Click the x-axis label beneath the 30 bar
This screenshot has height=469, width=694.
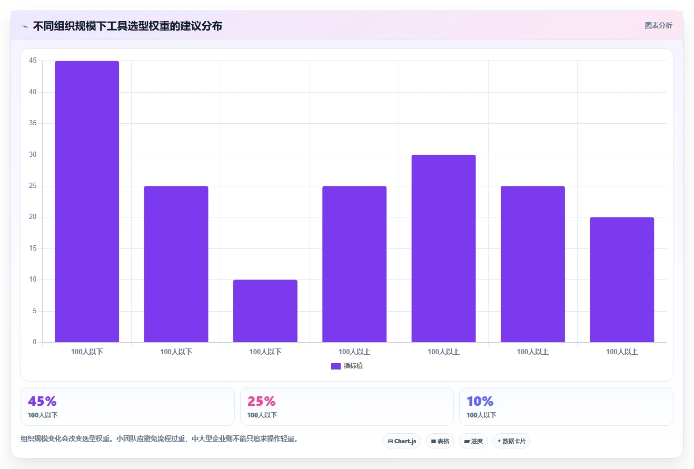pos(443,352)
